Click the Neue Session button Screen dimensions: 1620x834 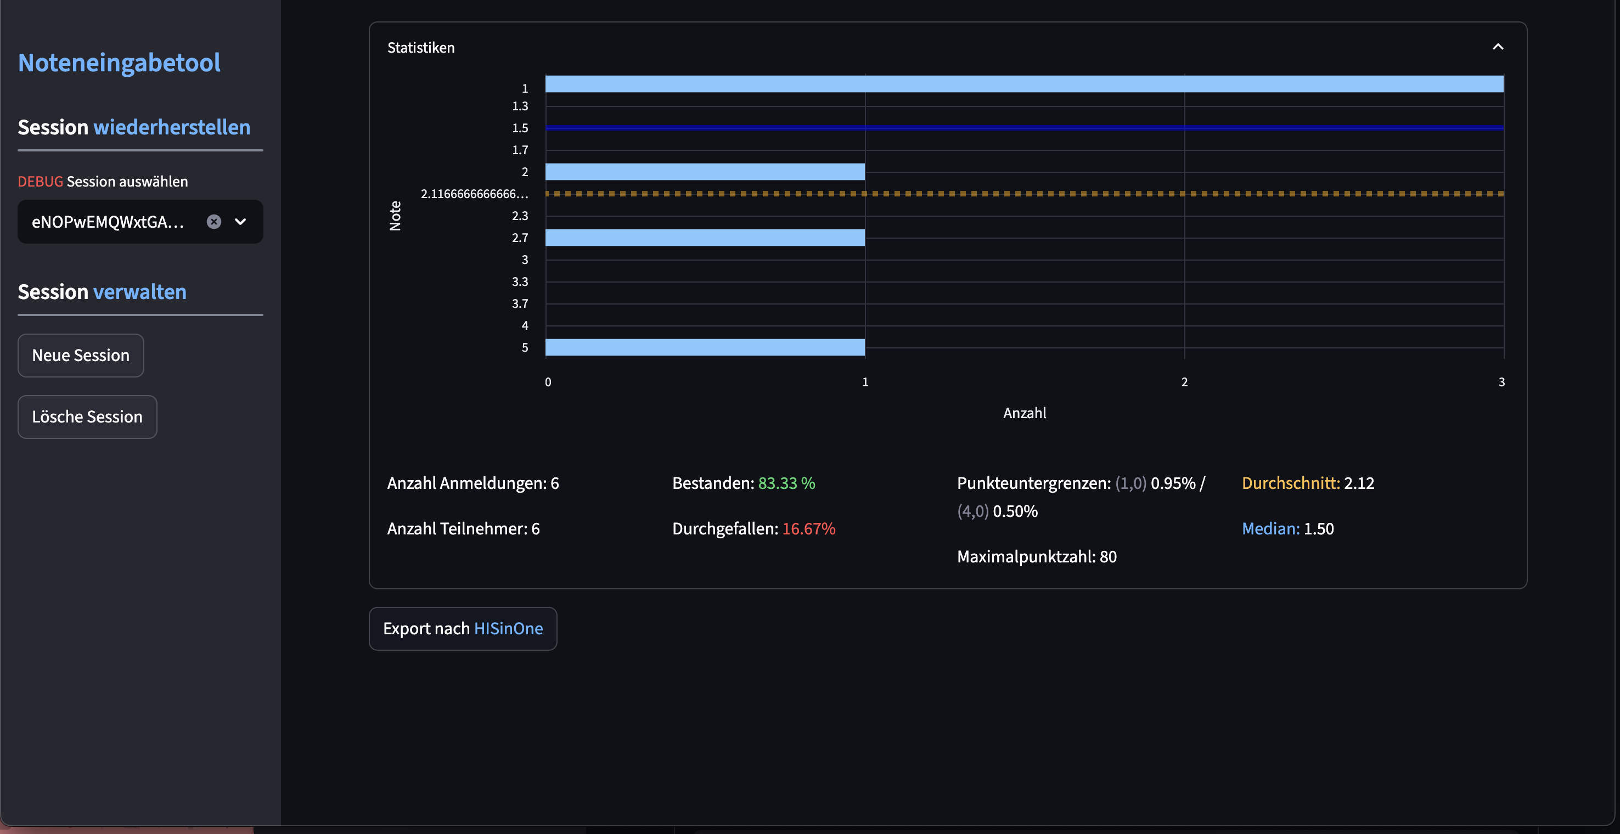81,356
